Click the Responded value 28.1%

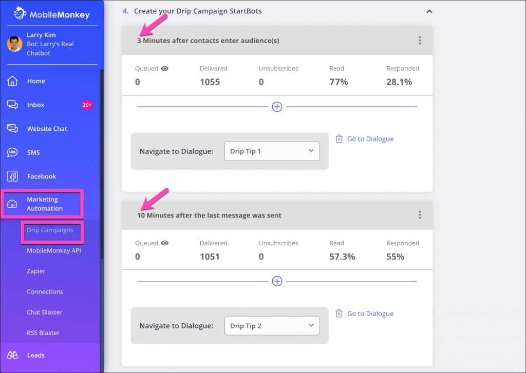point(399,82)
